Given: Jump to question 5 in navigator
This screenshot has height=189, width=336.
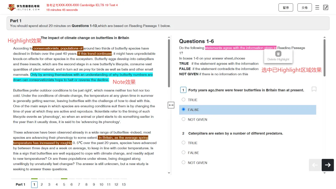Looking at the screenshot, I should pos(64,184).
